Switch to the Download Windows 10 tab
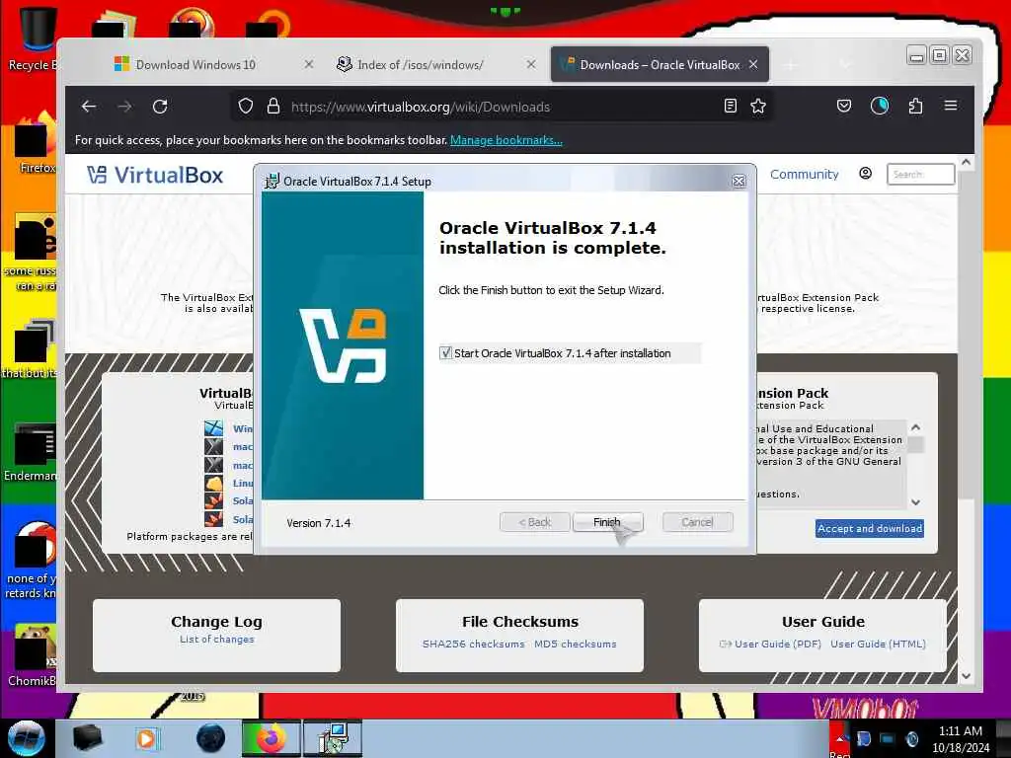Image resolution: width=1011 pixels, height=758 pixels. point(195,64)
